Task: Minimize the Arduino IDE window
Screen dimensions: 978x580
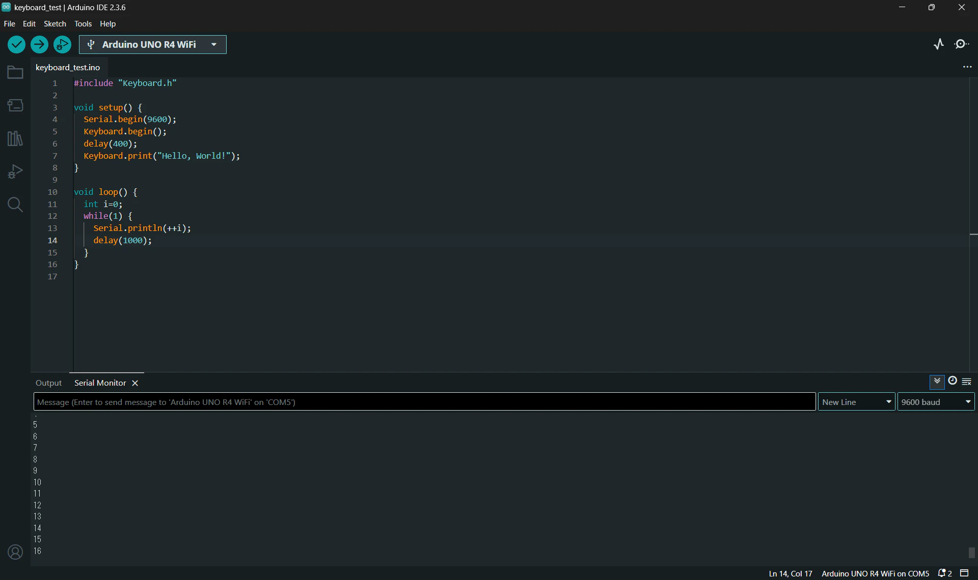Action: [x=902, y=7]
